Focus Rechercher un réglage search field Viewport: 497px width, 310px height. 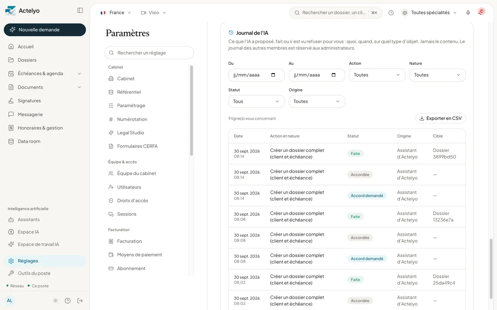pos(149,53)
